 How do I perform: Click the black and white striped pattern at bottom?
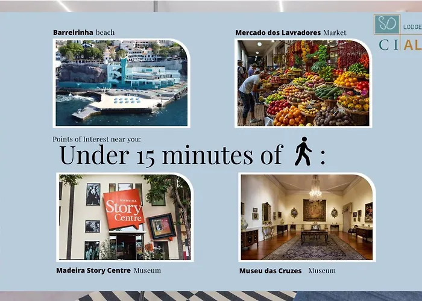(187, 296)
